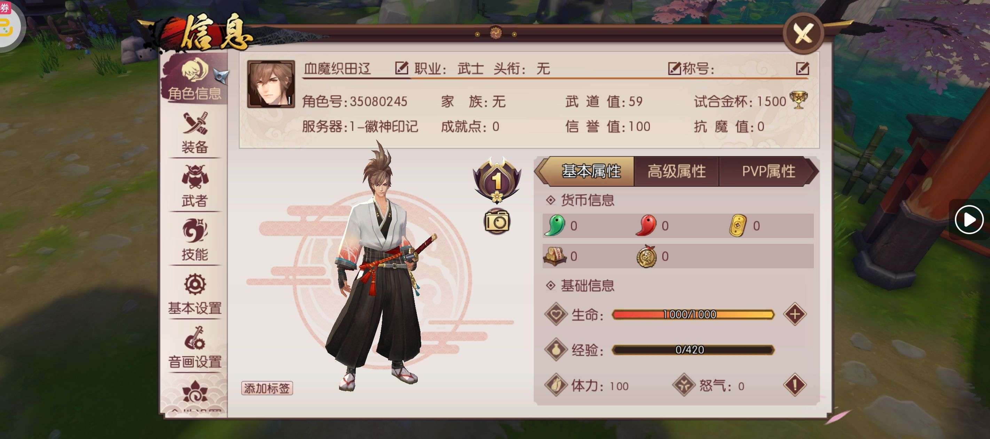The height and width of the screenshot is (439, 990).
Task: Switch to the 高级属性 tab
Action: click(676, 172)
